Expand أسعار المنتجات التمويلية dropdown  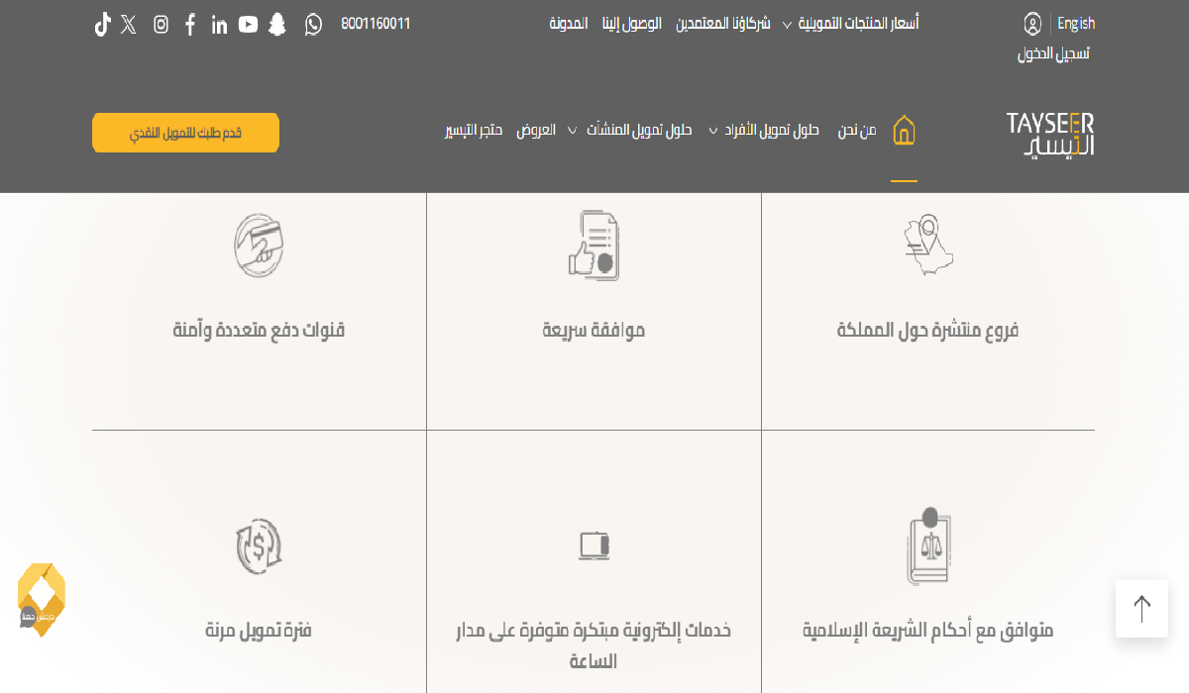click(857, 23)
